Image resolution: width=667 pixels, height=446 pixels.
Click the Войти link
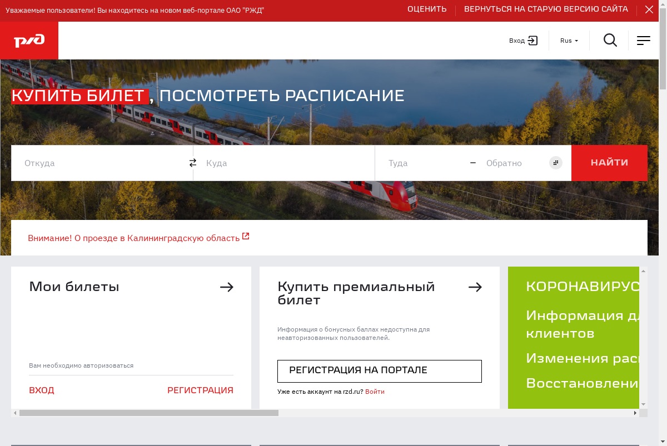(375, 392)
